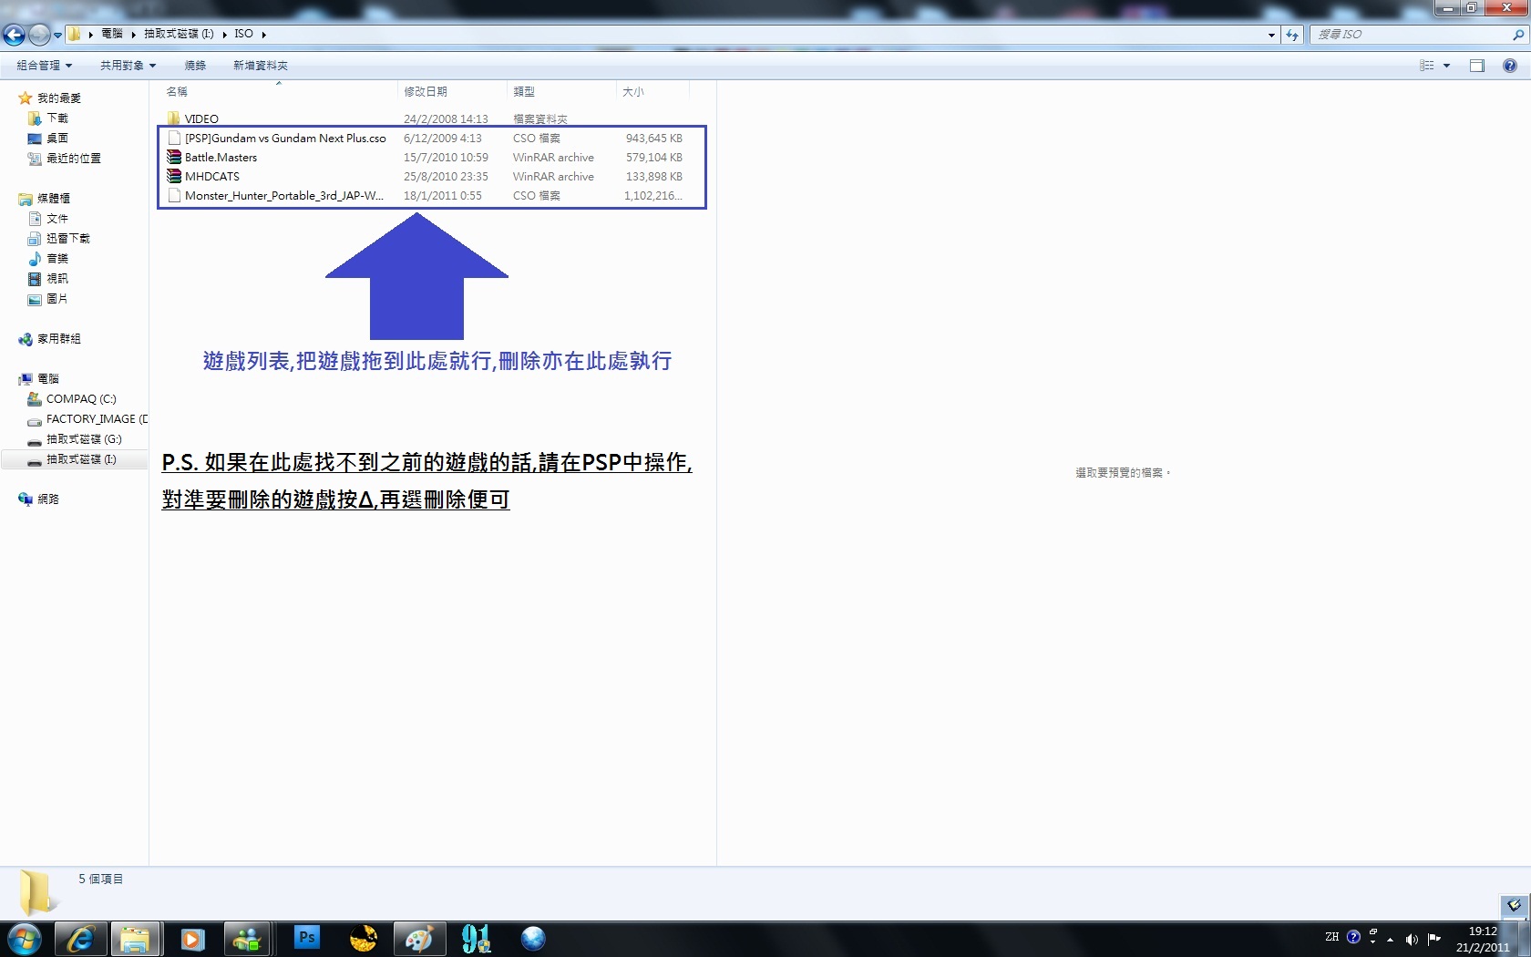Viewport: 1531px width, 957px height.
Task: Click the Forward navigation arrow
Action: (39, 35)
